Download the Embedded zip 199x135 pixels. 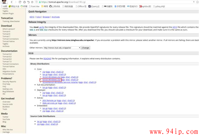pyautogui.click(x=44, y=111)
